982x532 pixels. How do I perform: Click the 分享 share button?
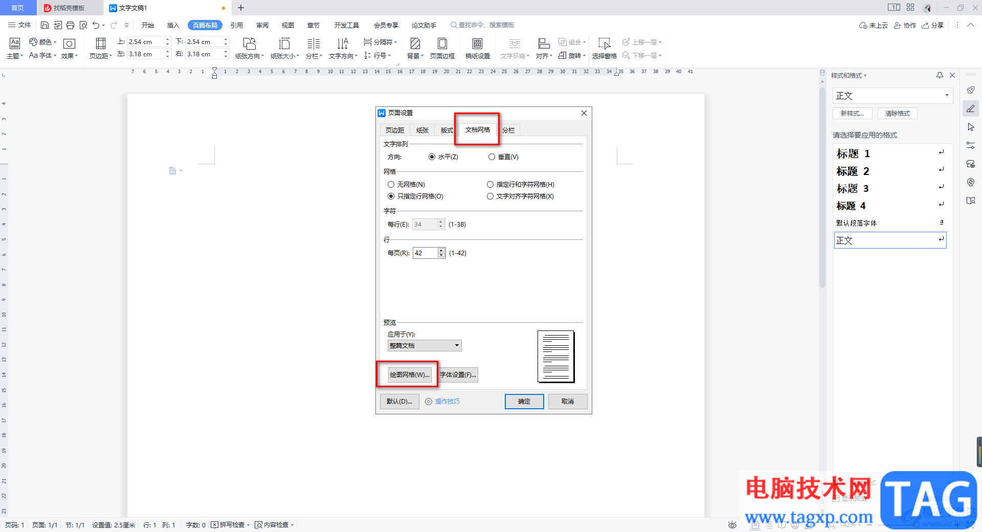[x=932, y=25]
